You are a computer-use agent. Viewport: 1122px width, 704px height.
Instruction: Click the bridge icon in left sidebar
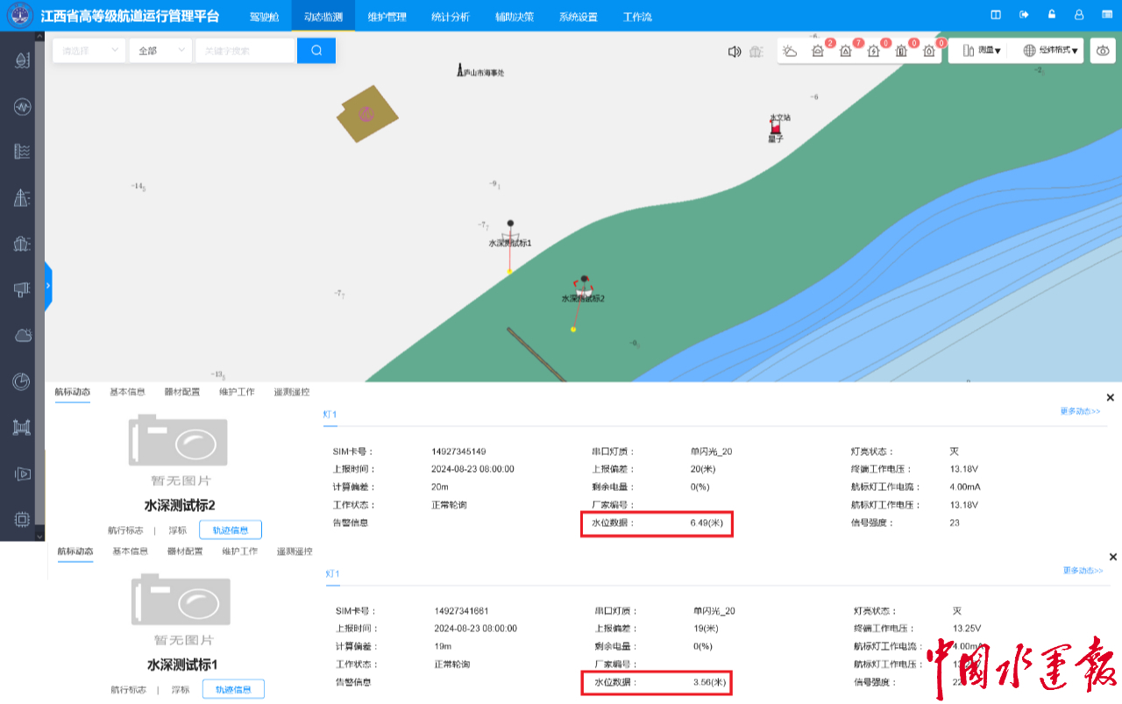[x=22, y=428]
